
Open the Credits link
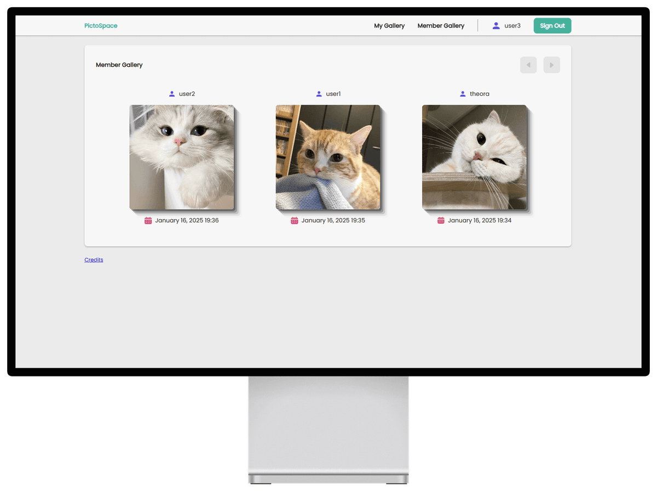[94, 259]
